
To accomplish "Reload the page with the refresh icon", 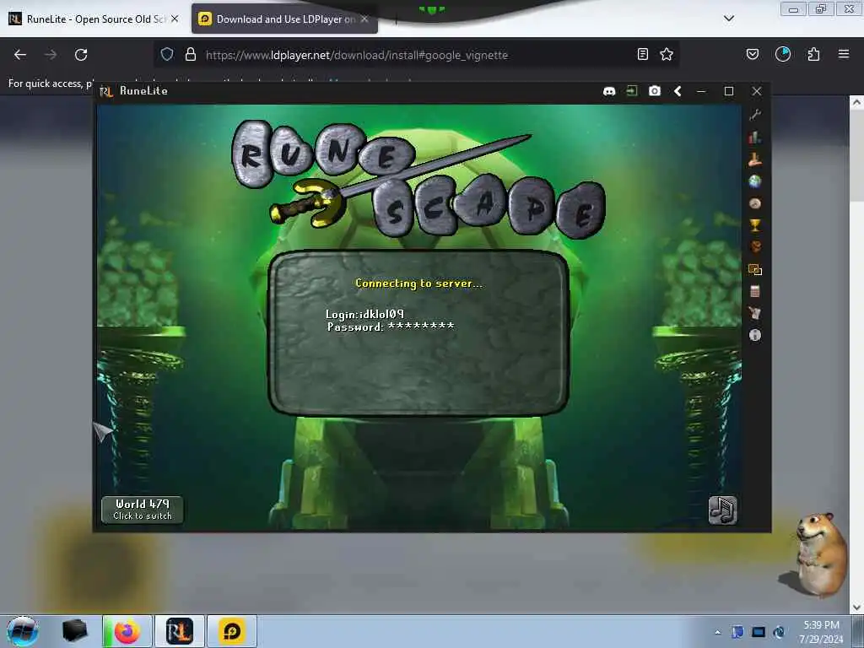I will (81, 55).
